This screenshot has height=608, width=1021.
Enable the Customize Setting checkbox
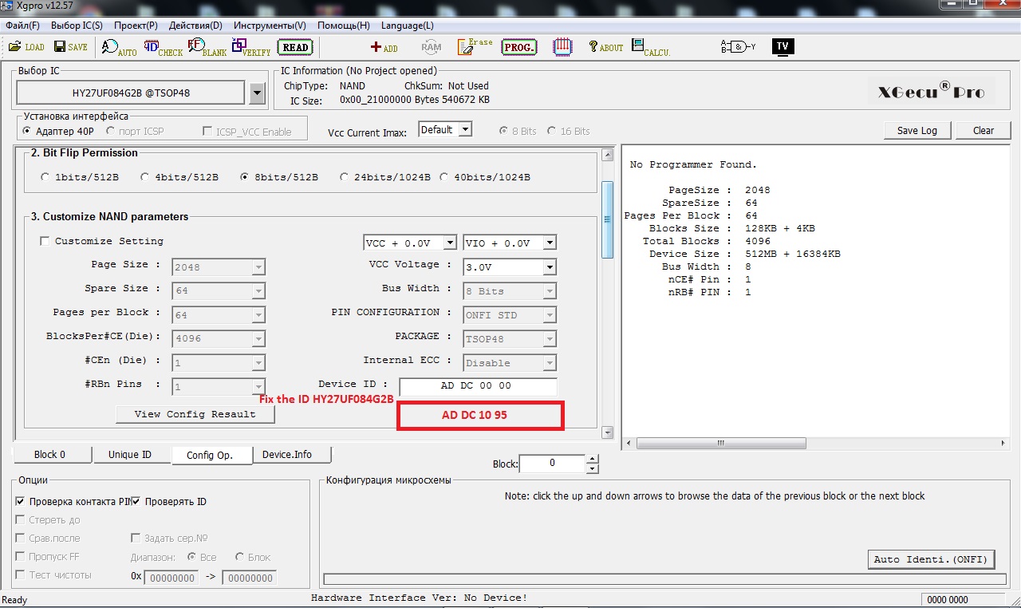click(45, 241)
